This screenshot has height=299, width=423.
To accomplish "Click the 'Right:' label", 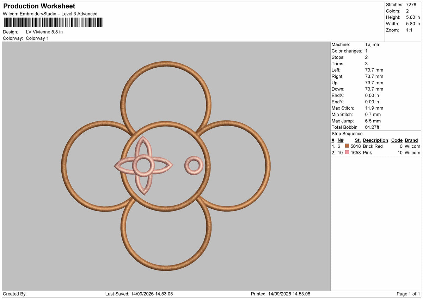I will 337,76.
